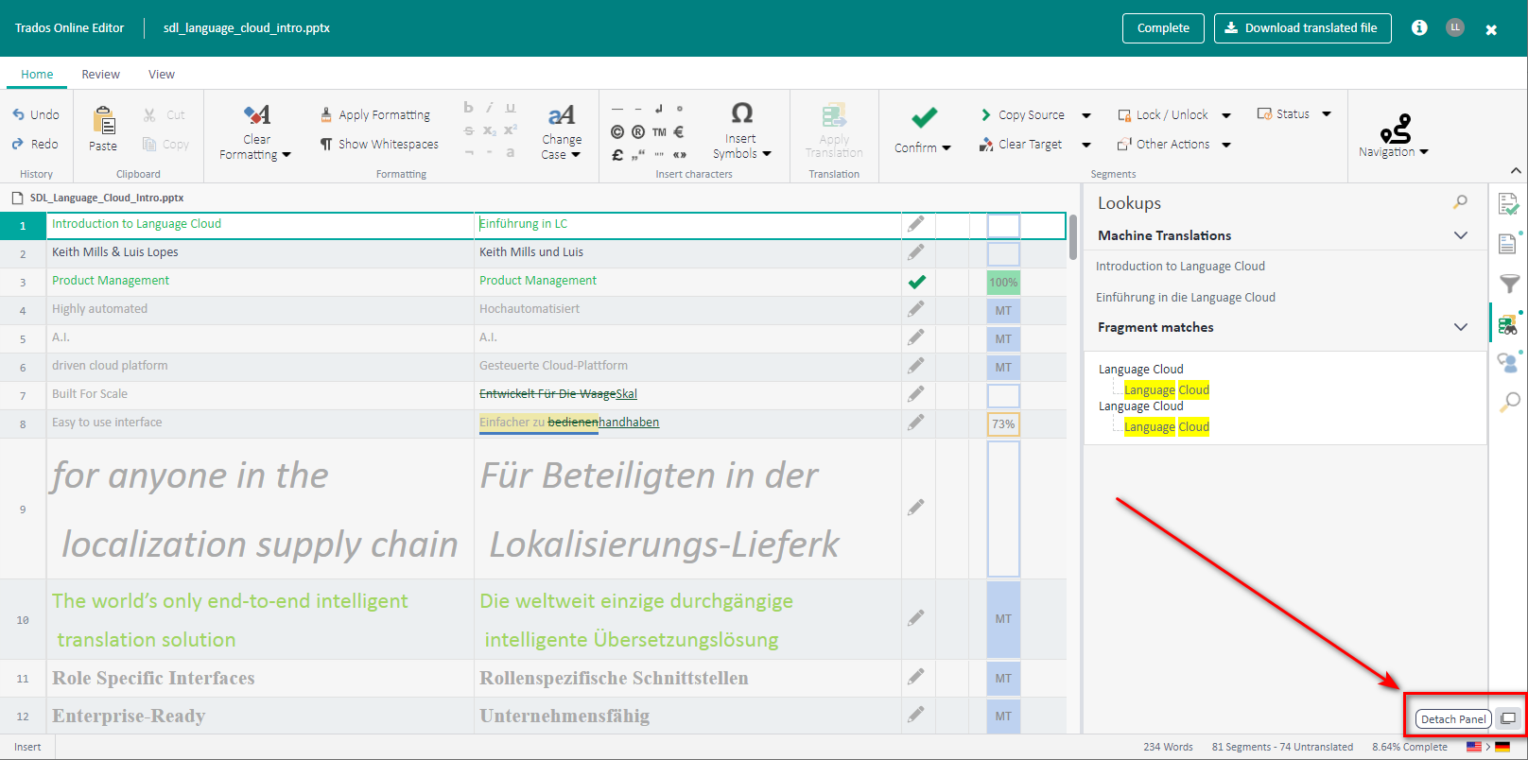Open the info help icon in header
Viewport: 1528px width, 760px height.
1419,27
